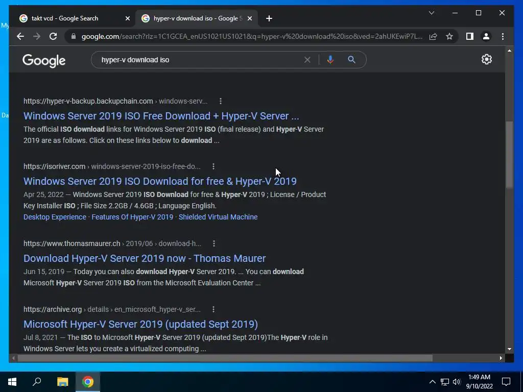Open the notification center
The width and height of the screenshot is (523, 392).
pyautogui.click(x=506, y=382)
